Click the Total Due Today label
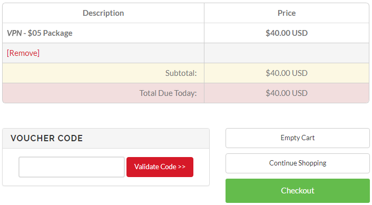372x205 pixels. [168, 93]
